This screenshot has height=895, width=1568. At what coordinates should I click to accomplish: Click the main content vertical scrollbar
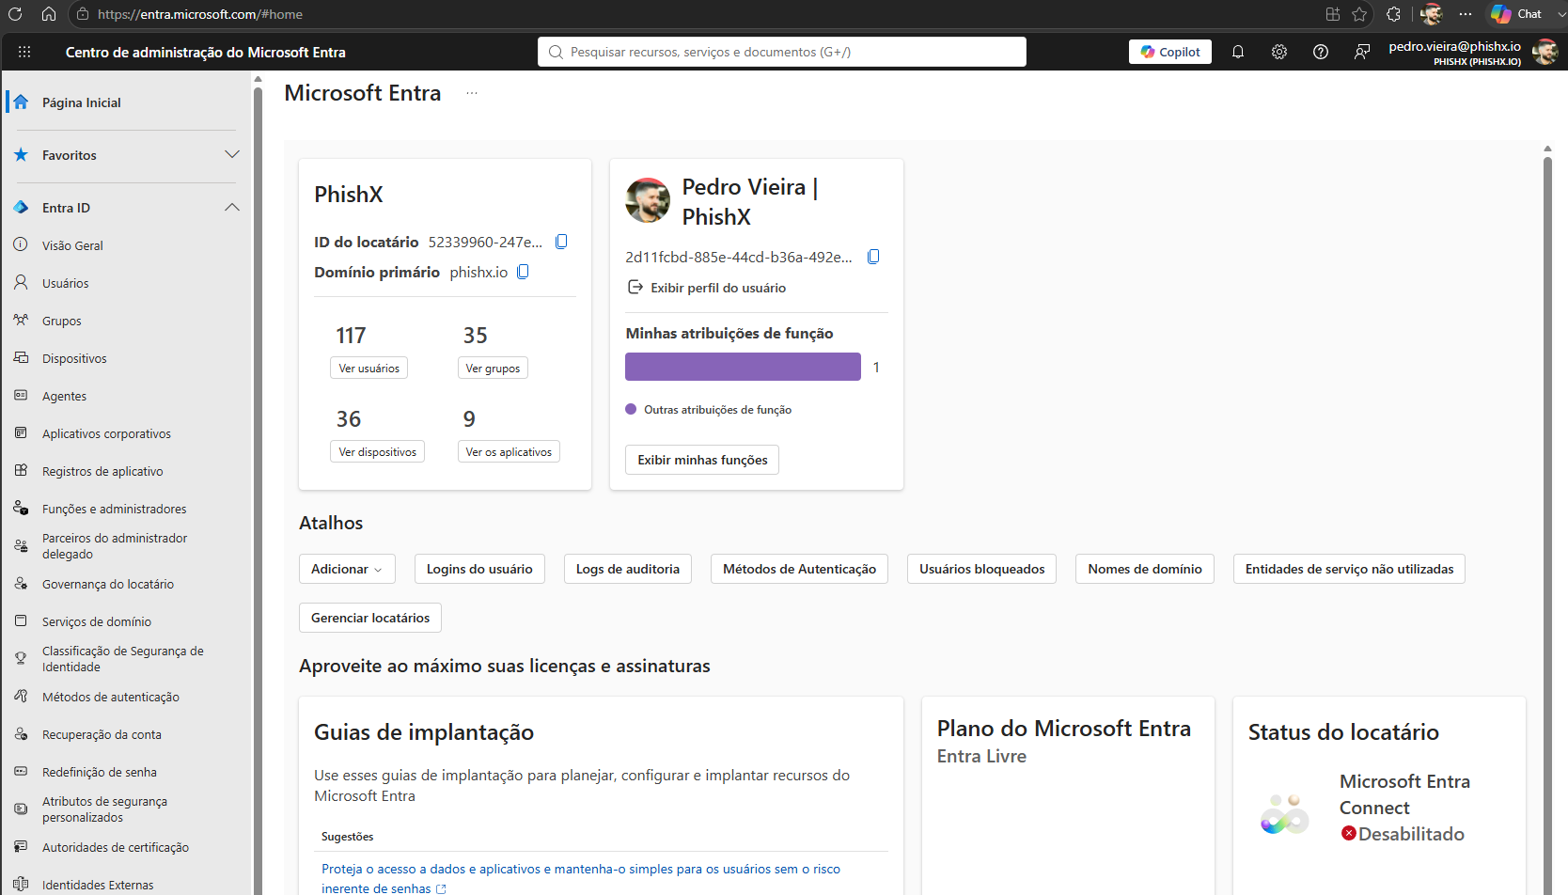(x=1547, y=526)
